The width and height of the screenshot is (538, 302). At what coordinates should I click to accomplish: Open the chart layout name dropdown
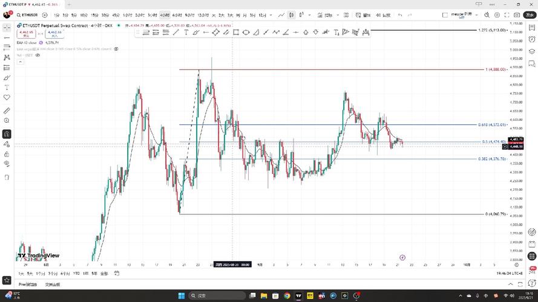point(476,14)
